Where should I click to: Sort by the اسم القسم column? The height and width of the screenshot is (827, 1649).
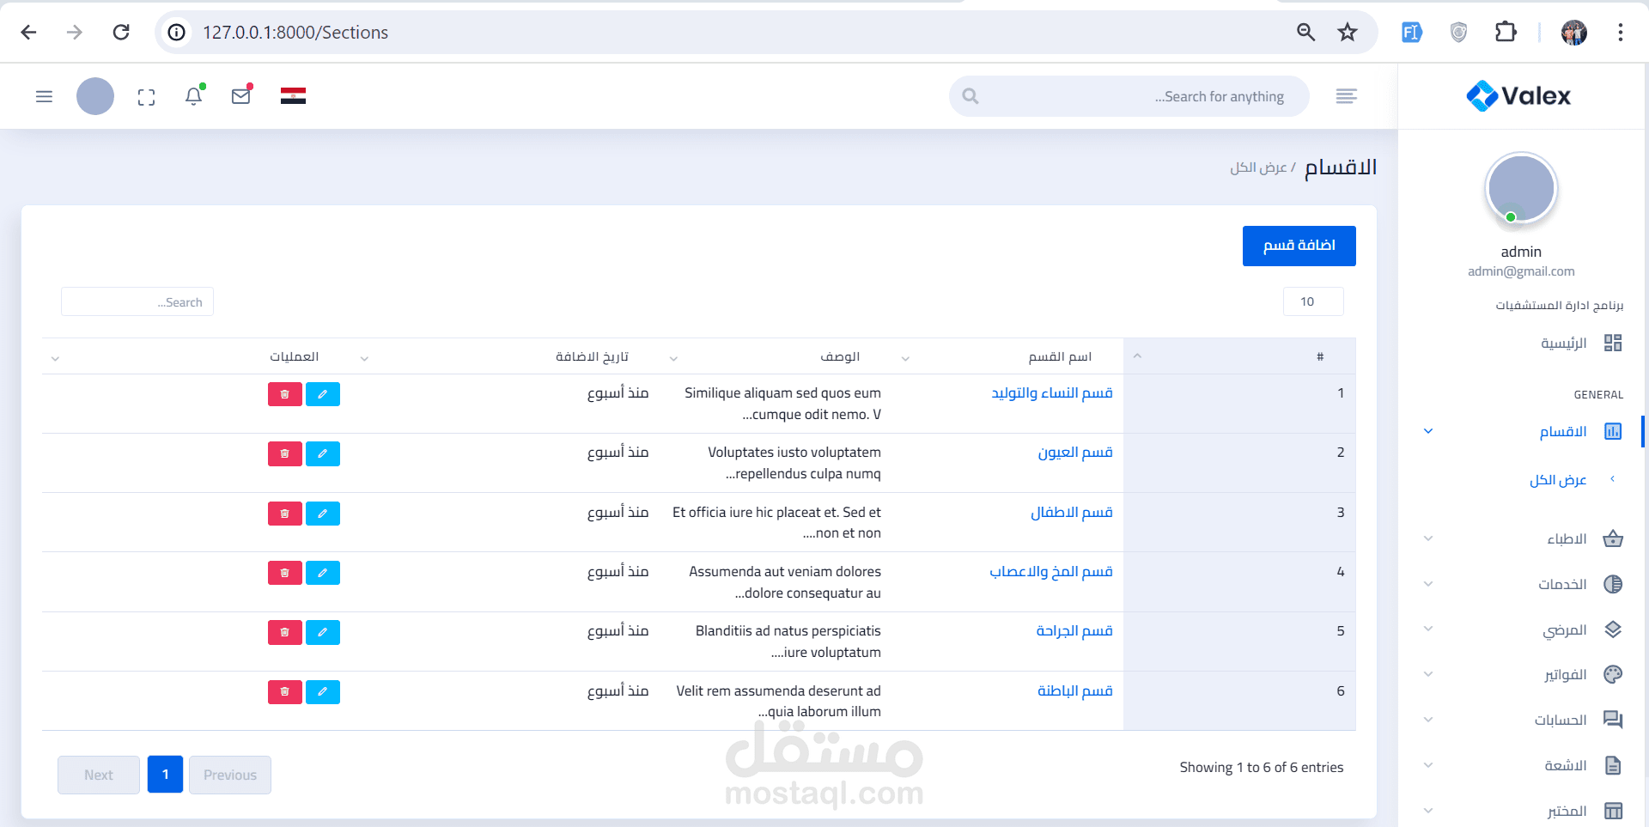pos(1007,356)
